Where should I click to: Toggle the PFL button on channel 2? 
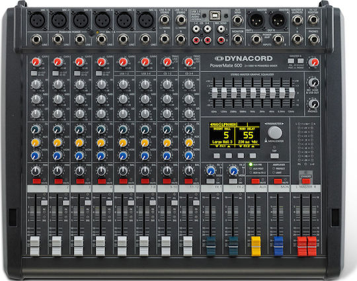pyautogui.click(x=66, y=203)
